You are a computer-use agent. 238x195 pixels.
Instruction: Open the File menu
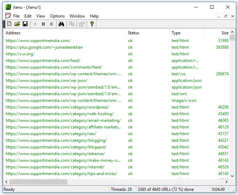tap(16, 16)
